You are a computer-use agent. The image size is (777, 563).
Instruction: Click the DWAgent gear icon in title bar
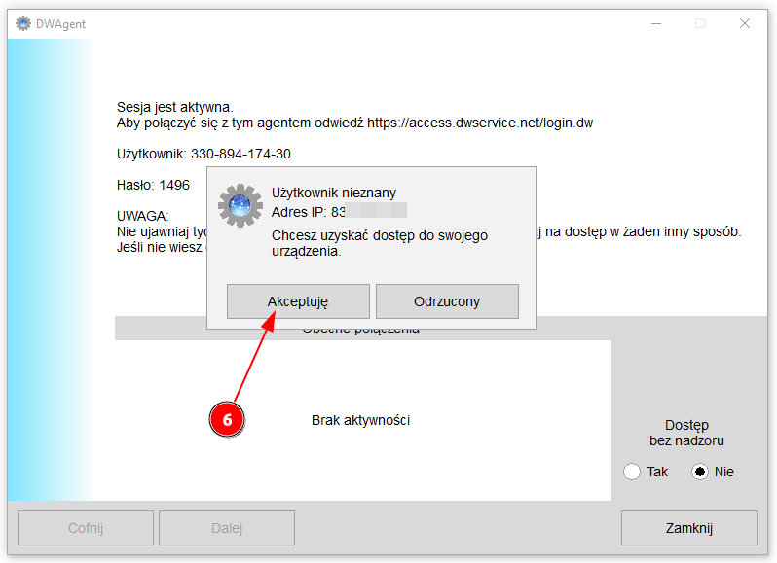click(23, 23)
